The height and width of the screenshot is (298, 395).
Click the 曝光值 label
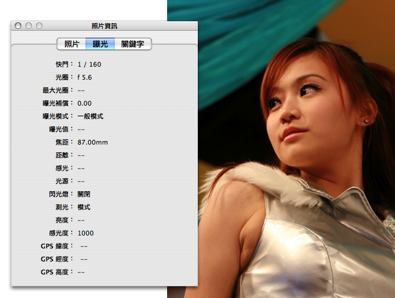61,129
